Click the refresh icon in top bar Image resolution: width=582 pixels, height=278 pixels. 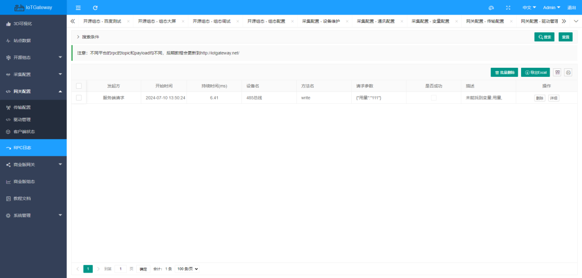(x=95, y=8)
